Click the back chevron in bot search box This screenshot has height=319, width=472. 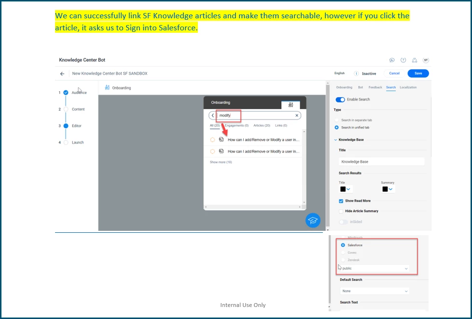[x=212, y=116]
